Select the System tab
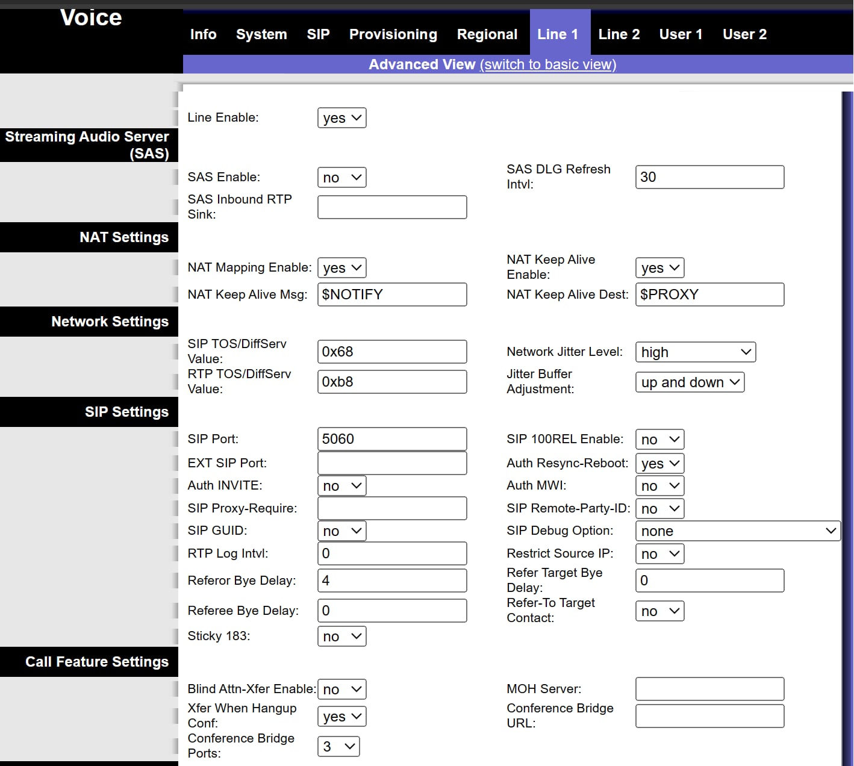Image resolution: width=854 pixels, height=766 pixels. [x=261, y=34]
